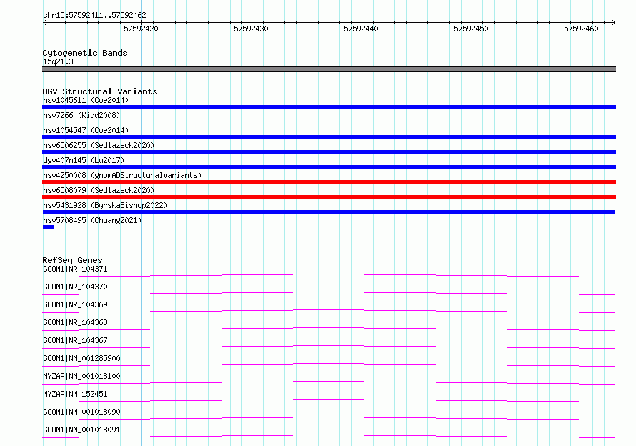Select variant label nsv6506255 (Sedlazeck2020)
The width and height of the screenshot is (636, 446).
pos(99,145)
